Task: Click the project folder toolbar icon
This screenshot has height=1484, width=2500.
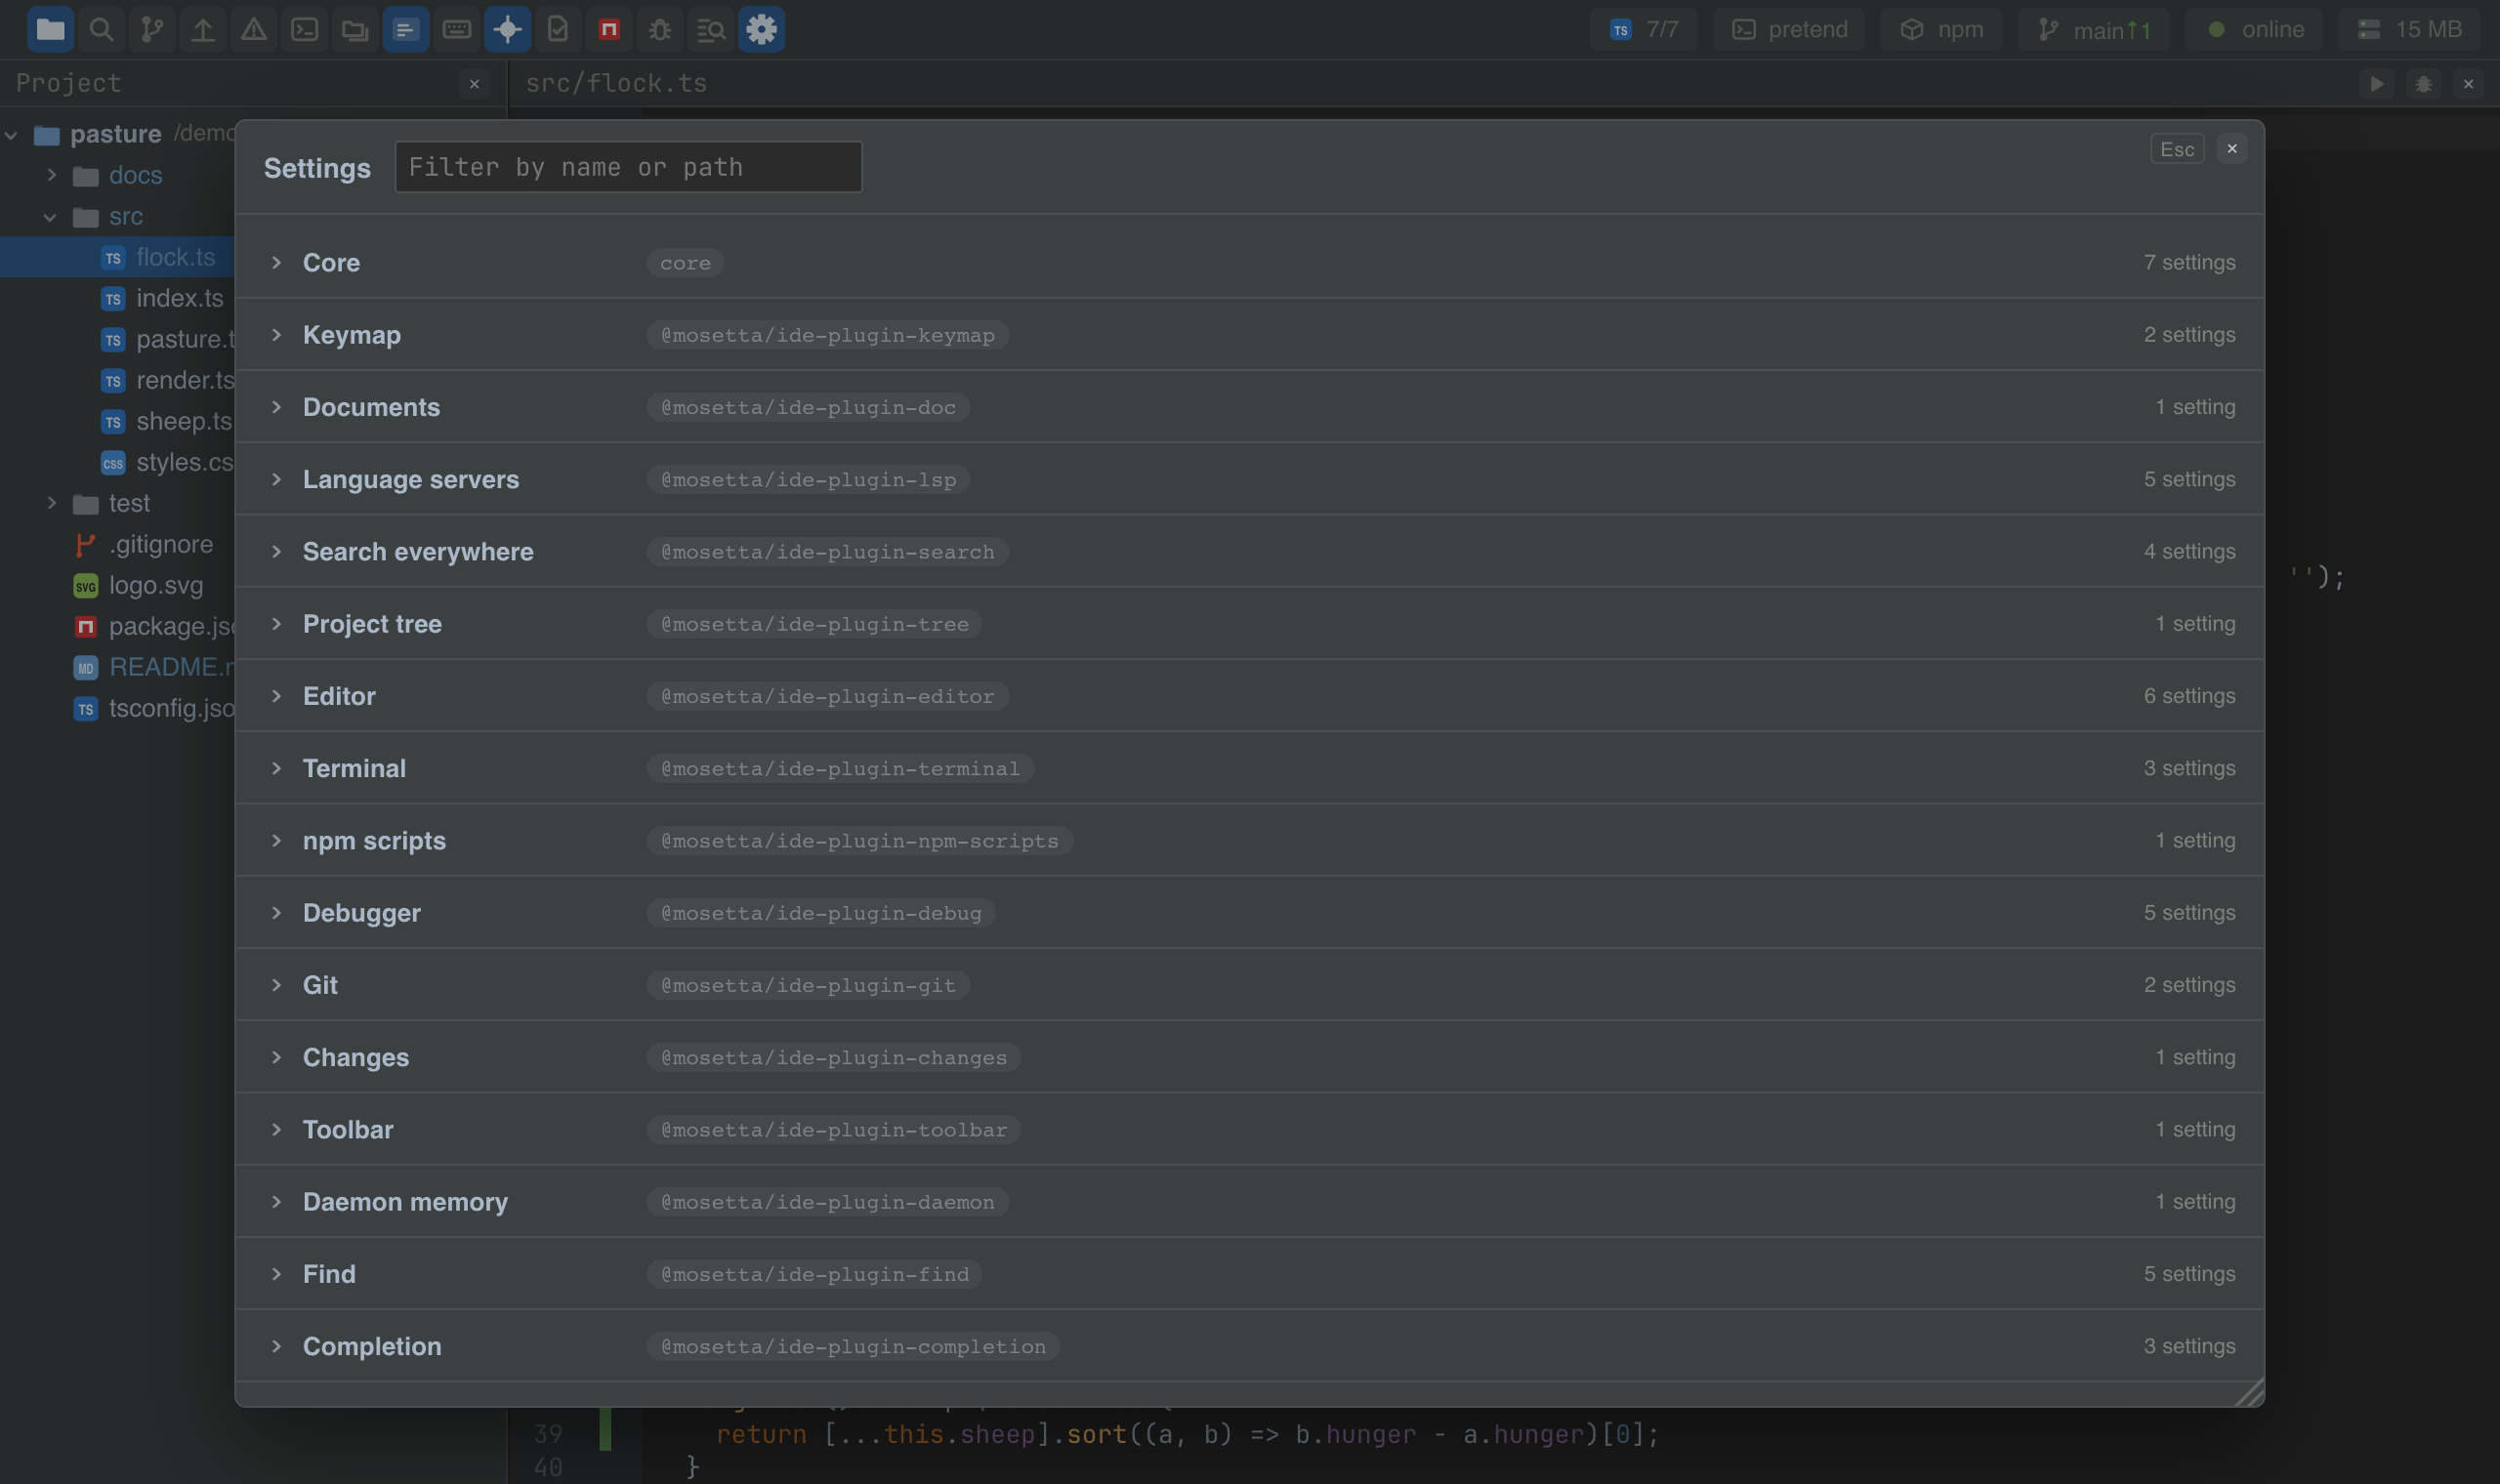Action: click(50, 29)
